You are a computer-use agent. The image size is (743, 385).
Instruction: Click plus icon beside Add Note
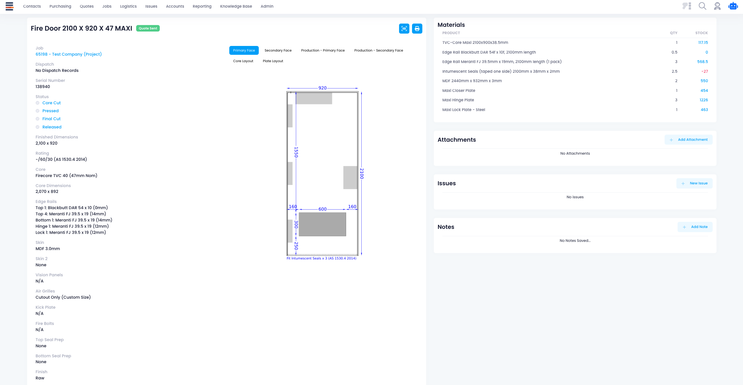(684, 227)
